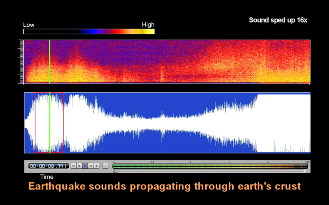Toggle loop playback icon
This screenshot has height=205, width=329.
click(105, 166)
